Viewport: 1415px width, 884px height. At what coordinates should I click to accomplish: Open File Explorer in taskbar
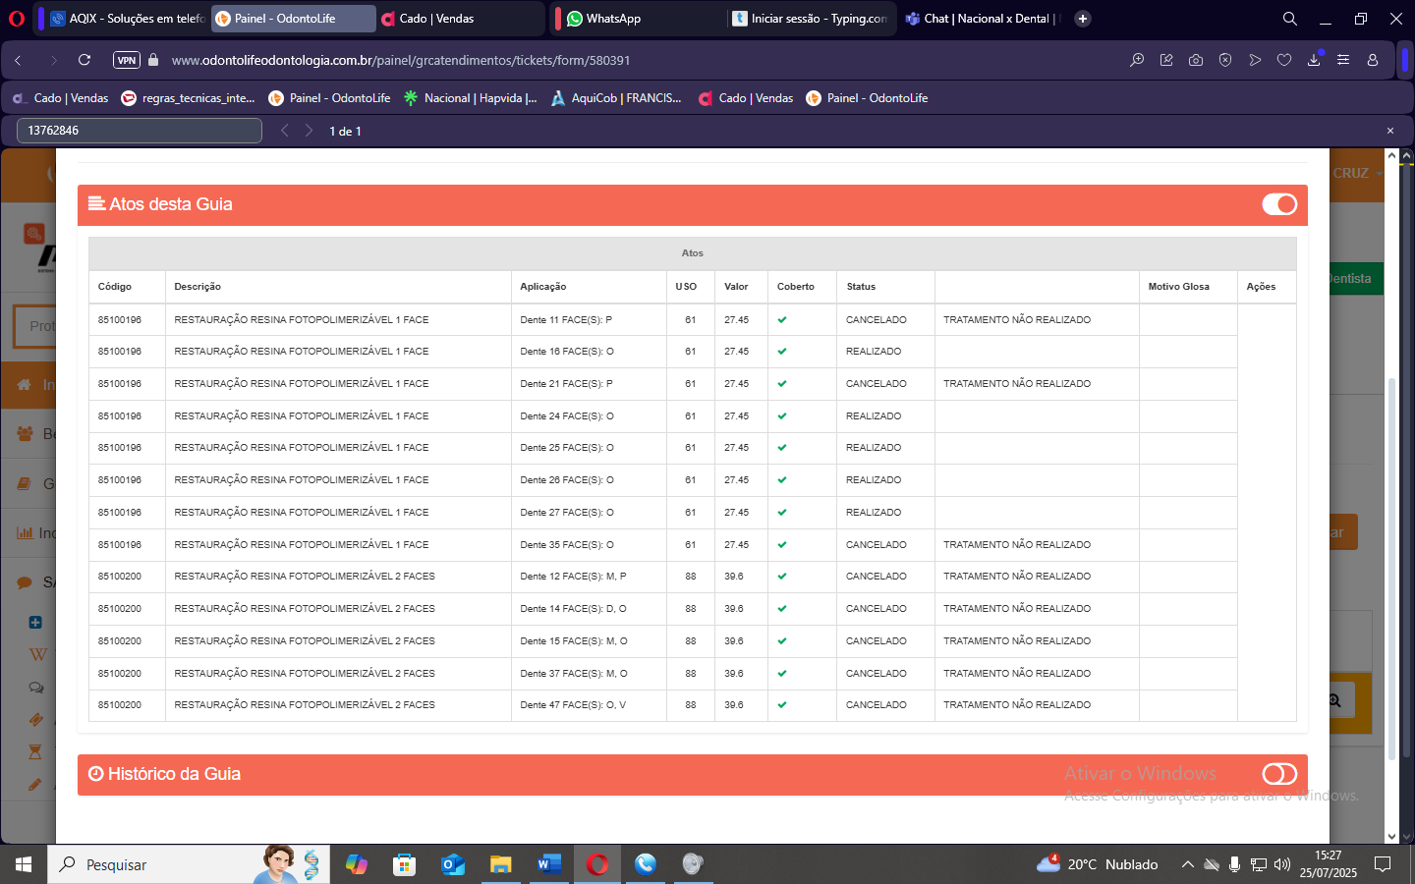click(x=501, y=864)
